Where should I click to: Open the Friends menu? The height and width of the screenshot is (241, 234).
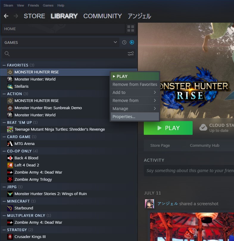point(33,5)
